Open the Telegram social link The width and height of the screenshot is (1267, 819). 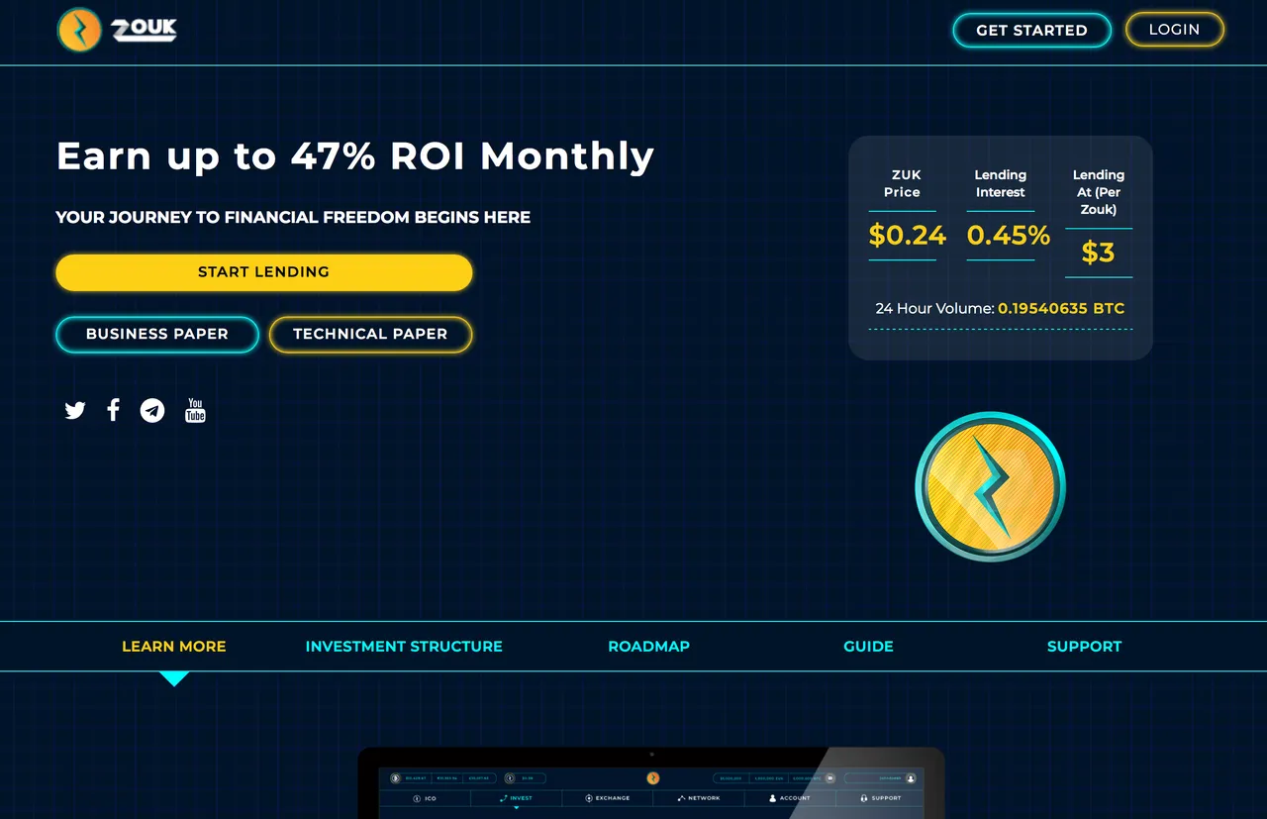(152, 410)
